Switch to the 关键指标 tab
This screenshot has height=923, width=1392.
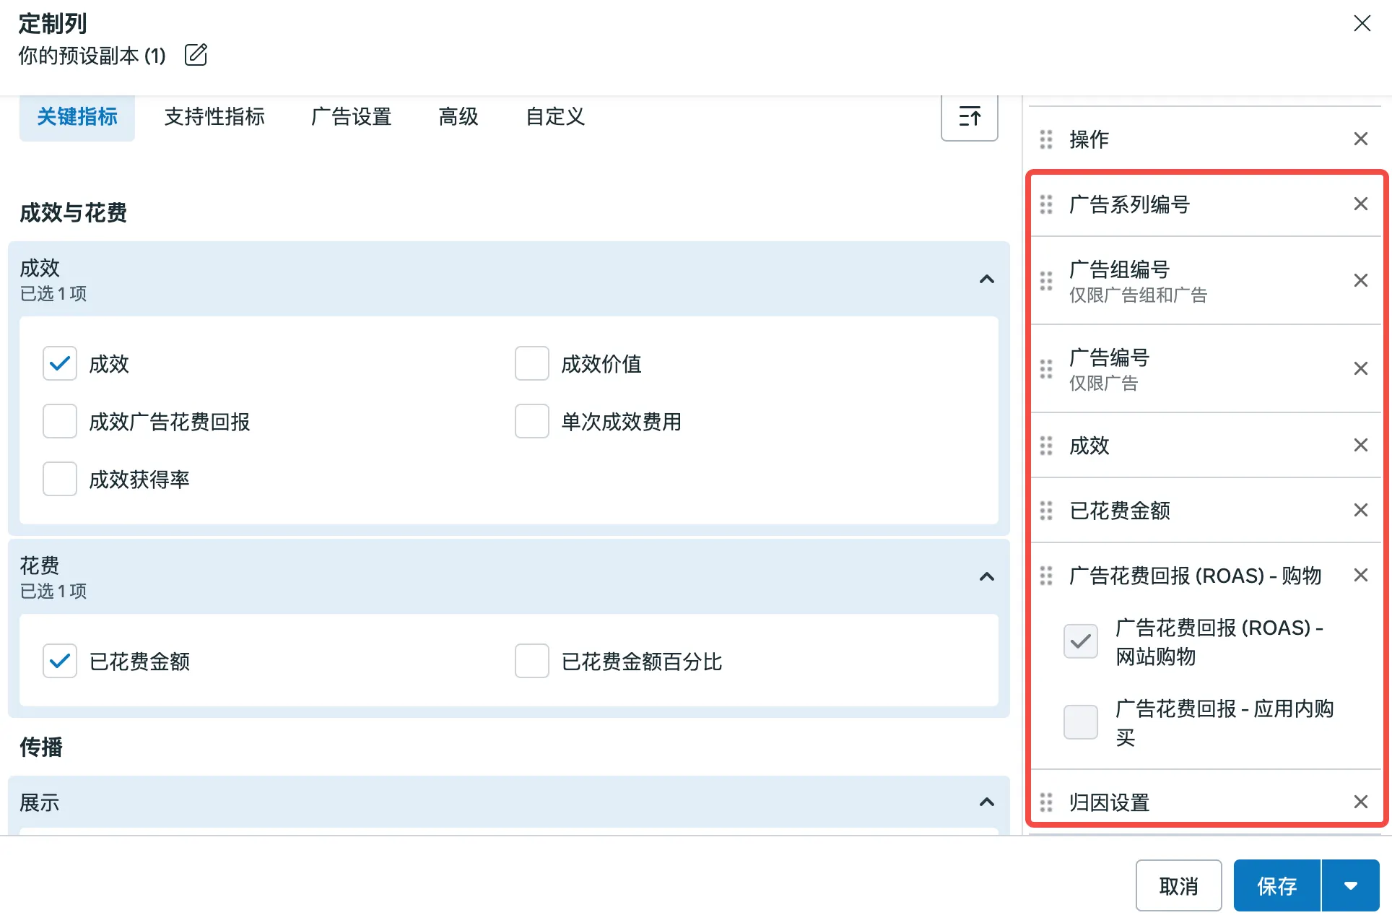[77, 116]
